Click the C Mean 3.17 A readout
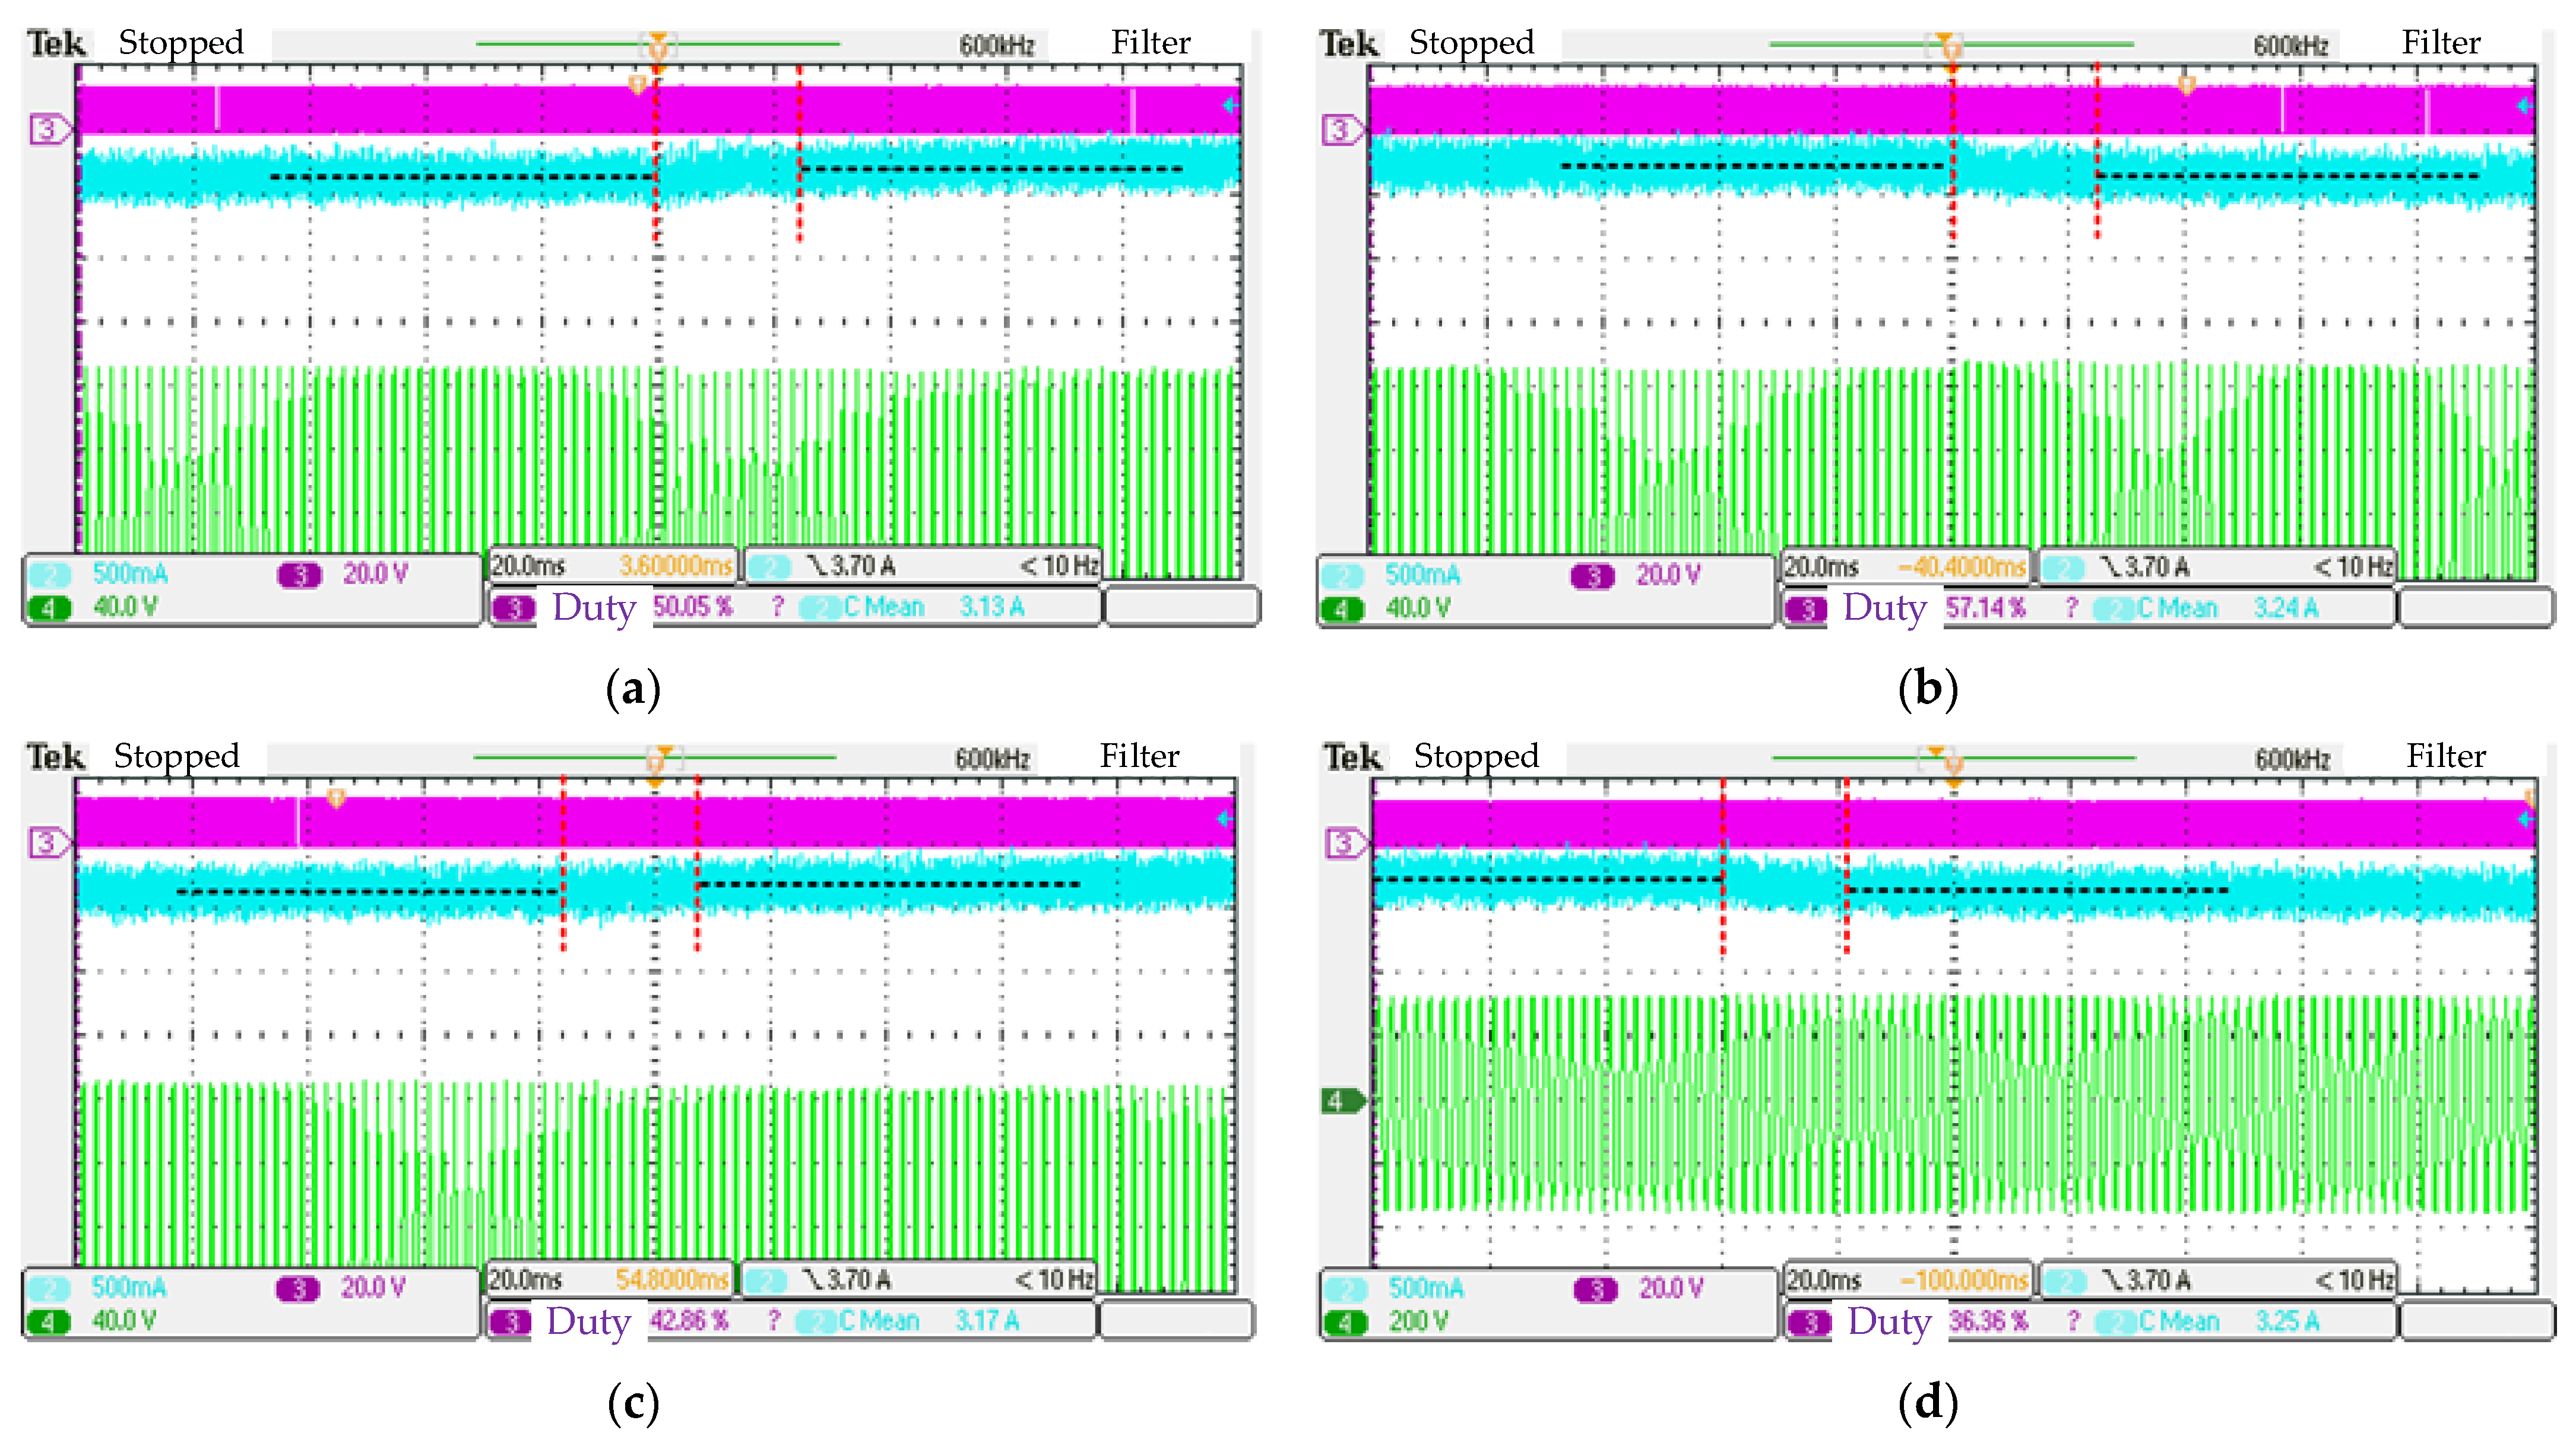The image size is (2576, 1436). coord(986,1320)
